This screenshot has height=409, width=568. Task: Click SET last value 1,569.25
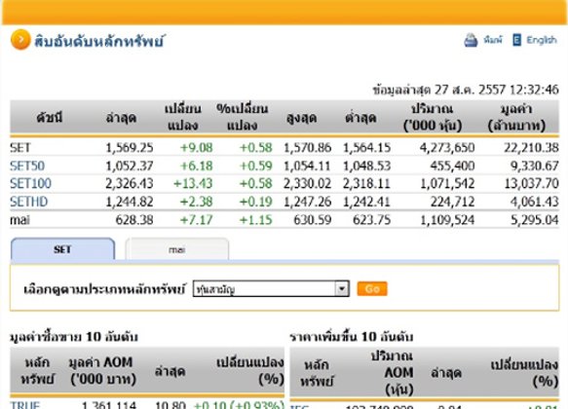click(130, 148)
